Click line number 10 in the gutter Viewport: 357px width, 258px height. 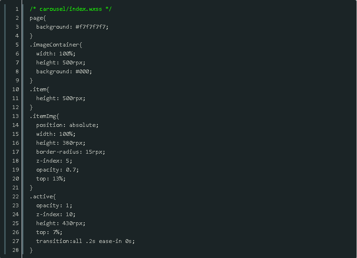coord(16,89)
